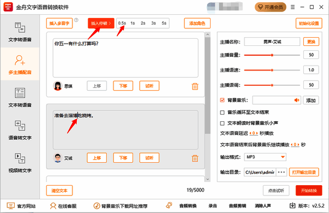Insert a 5s pause

click(164, 23)
